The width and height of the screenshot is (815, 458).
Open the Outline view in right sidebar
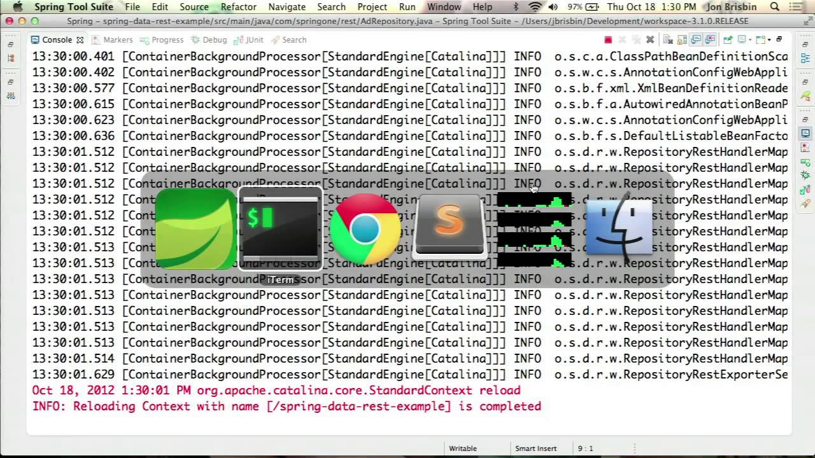click(805, 57)
